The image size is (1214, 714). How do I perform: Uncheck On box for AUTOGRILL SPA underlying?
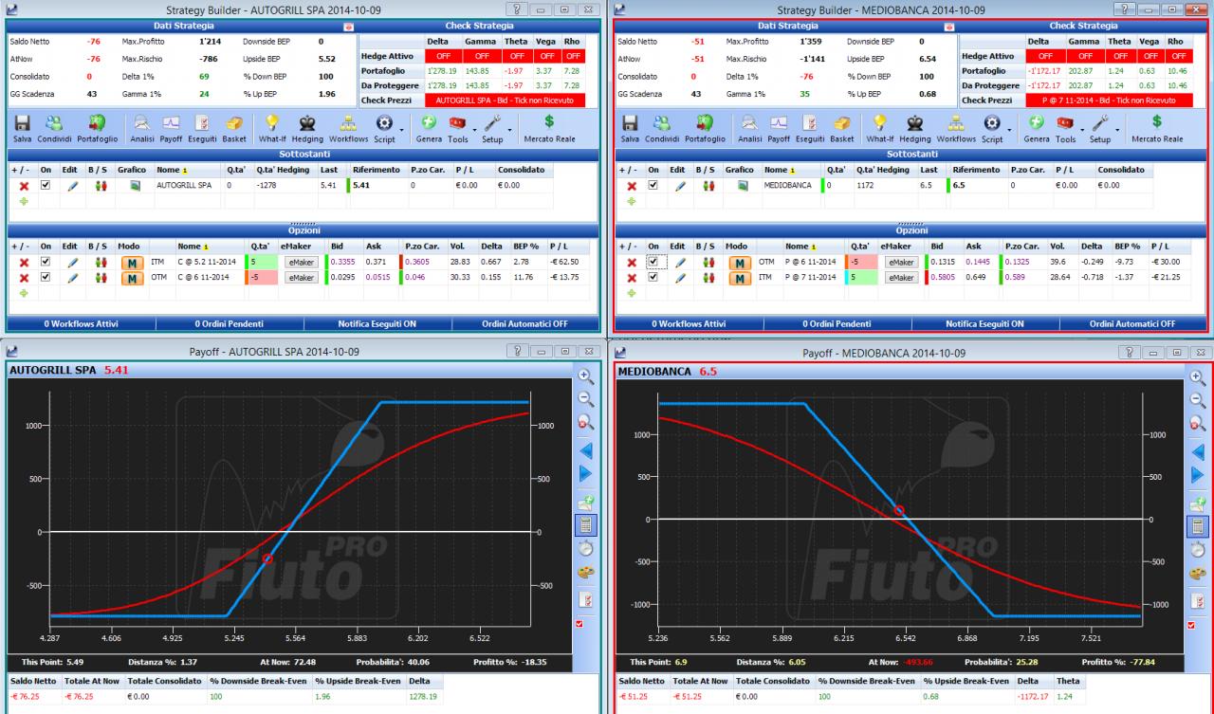pos(44,186)
